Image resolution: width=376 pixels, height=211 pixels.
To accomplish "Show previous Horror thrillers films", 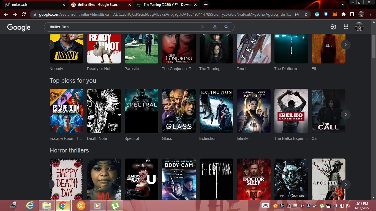I will (x=51, y=184).
